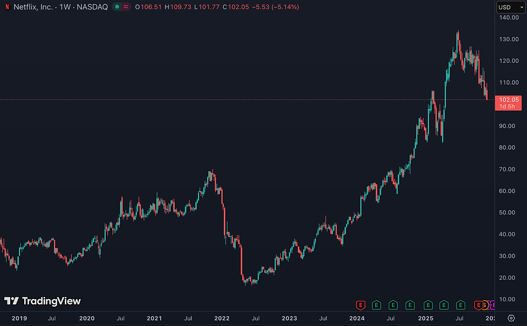Click the high value 109.73
This screenshot has height=326, width=527.
tap(181, 7)
